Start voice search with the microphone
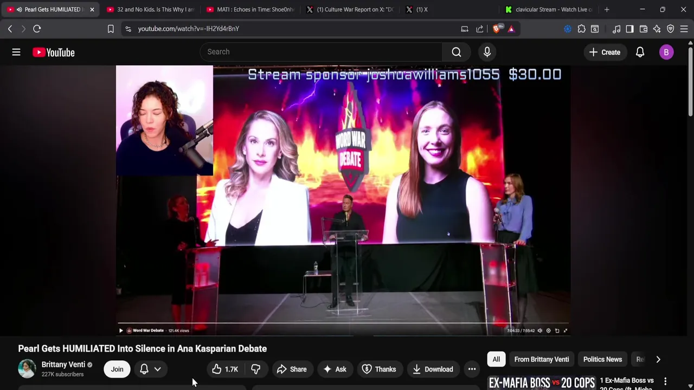The height and width of the screenshot is (390, 694). click(487, 52)
